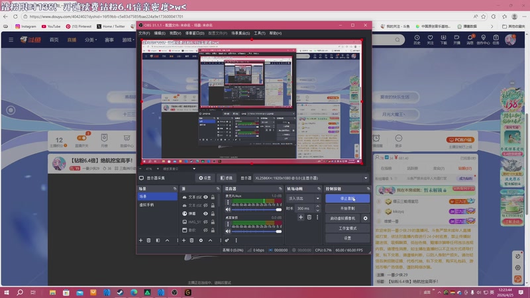Expand bookmarks bar overflow chevron
Screen dimensions: 530x298
[x=492, y=26]
